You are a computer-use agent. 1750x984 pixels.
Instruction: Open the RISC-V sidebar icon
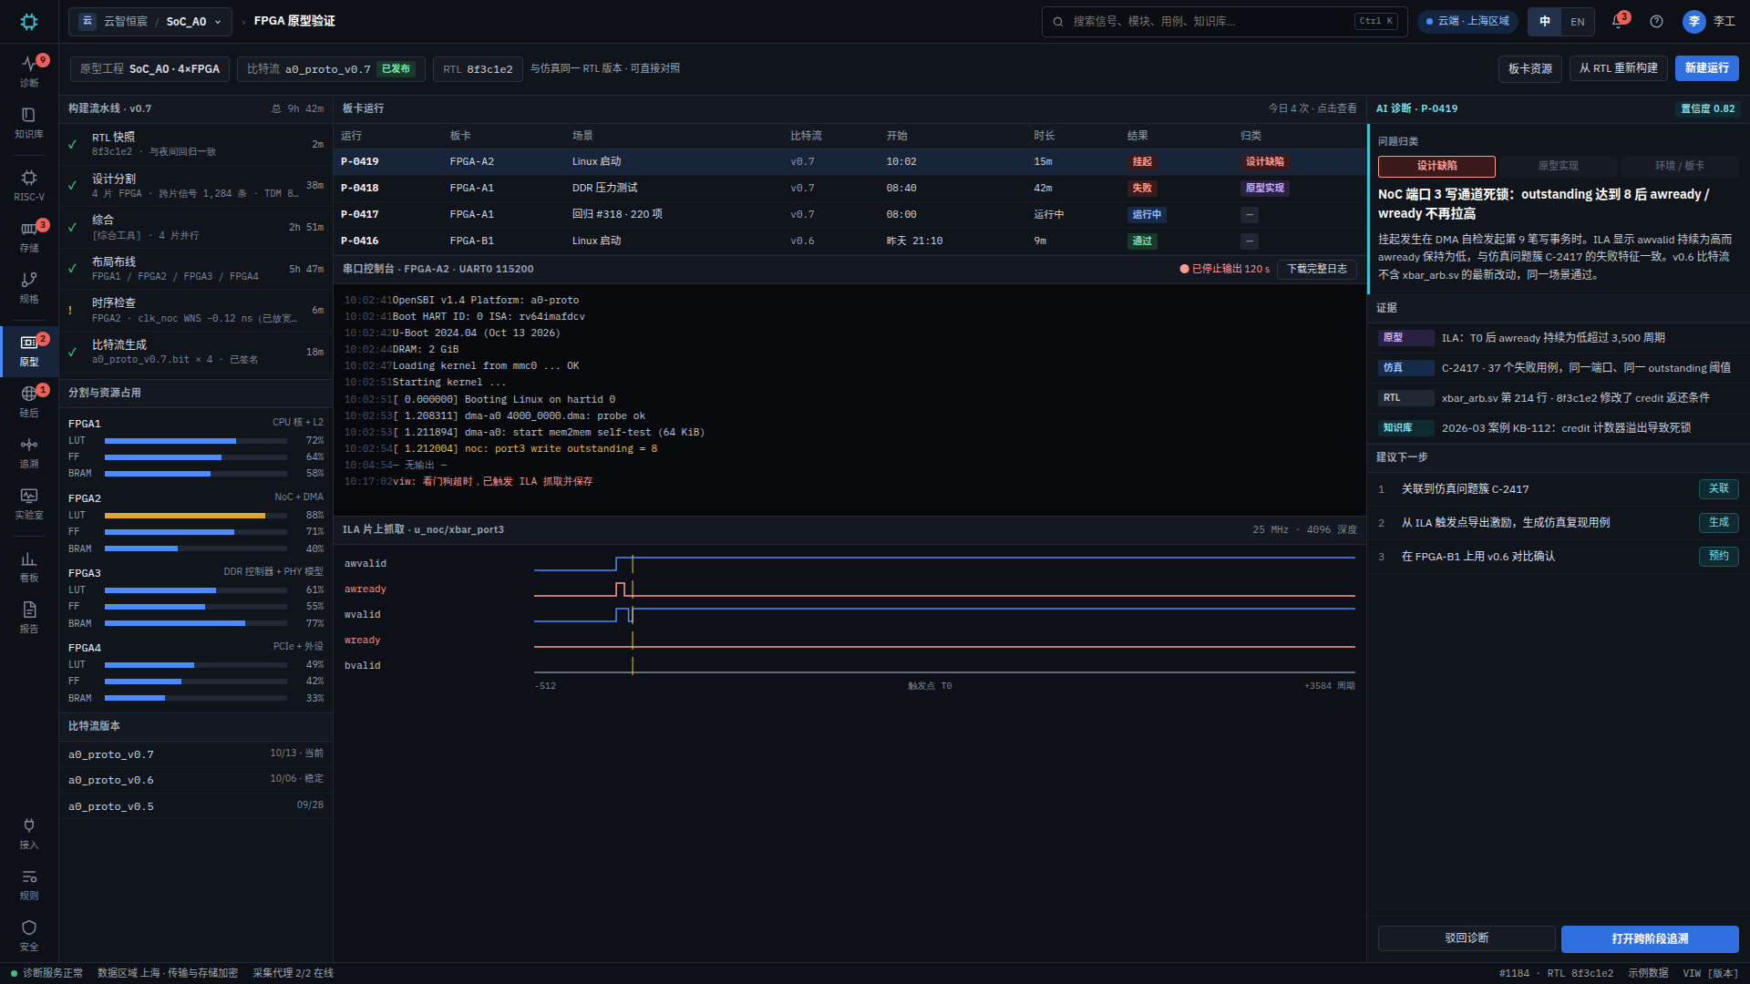click(x=29, y=184)
